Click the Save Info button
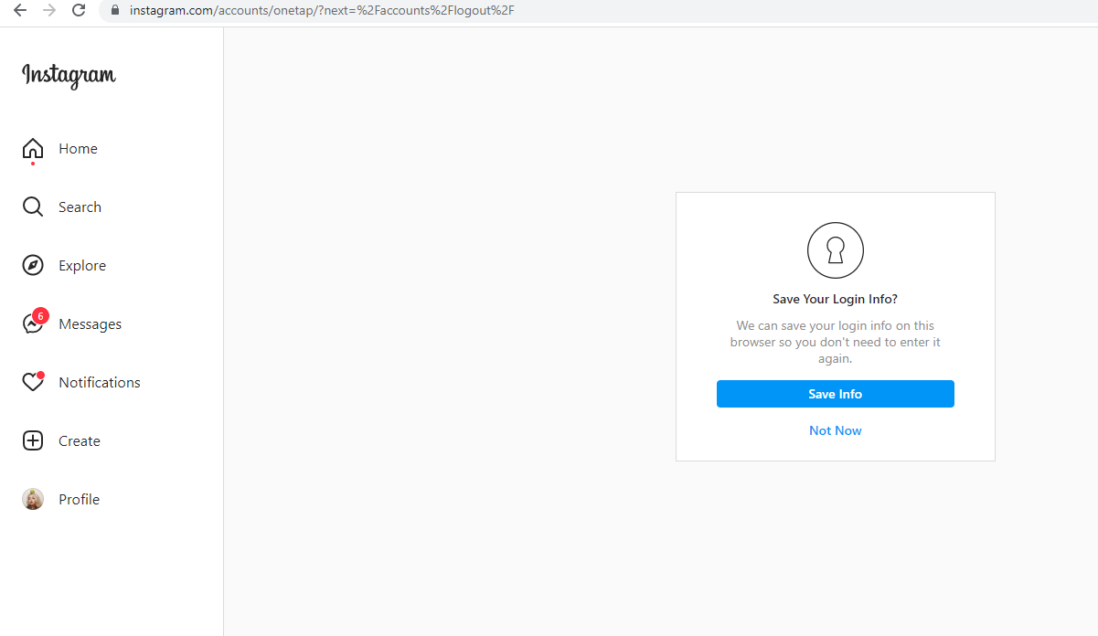The image size is (1098, 636). pyautogui.click(x=836, y=394)
